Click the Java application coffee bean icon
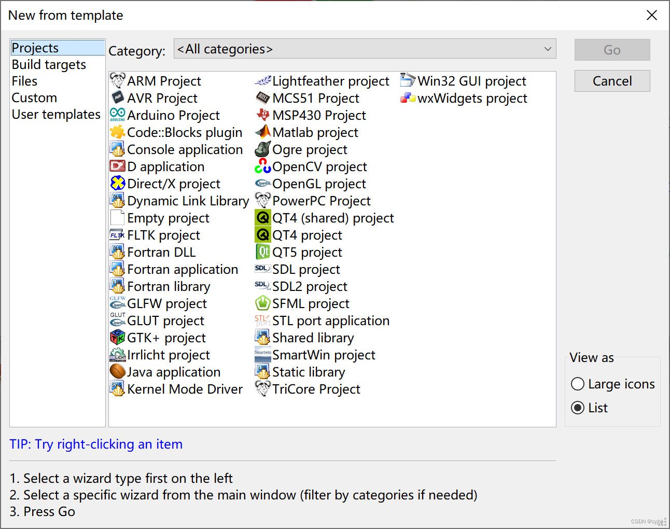 [118, 371]
